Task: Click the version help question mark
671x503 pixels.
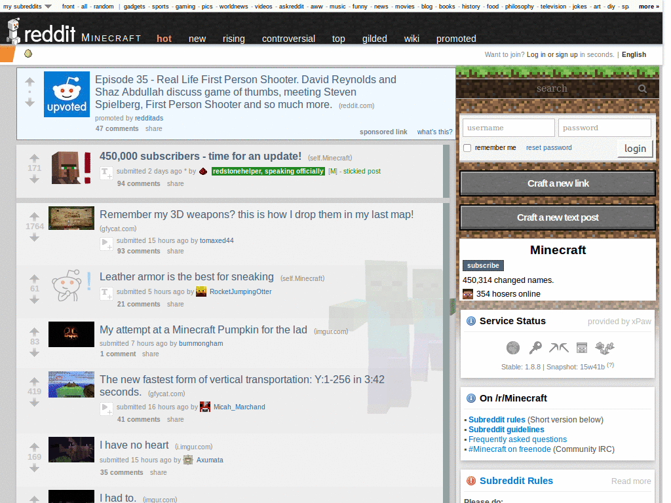Action: click(x=611, y=365)
